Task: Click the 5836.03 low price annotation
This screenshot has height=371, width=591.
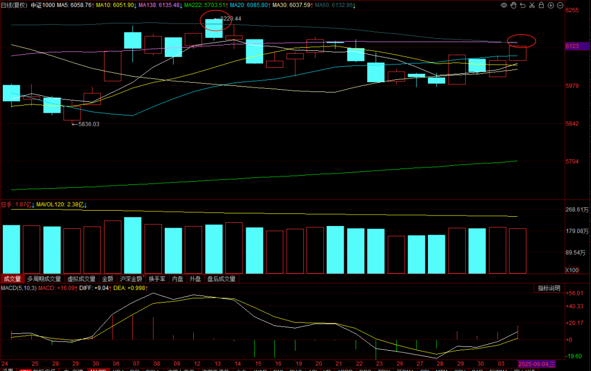Action: coord(89,124)
